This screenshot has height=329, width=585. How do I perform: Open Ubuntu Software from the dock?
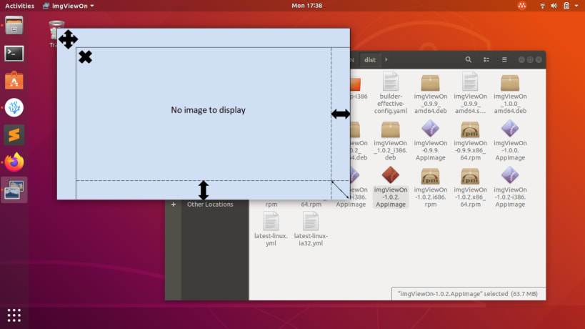(x=14, y=80)
